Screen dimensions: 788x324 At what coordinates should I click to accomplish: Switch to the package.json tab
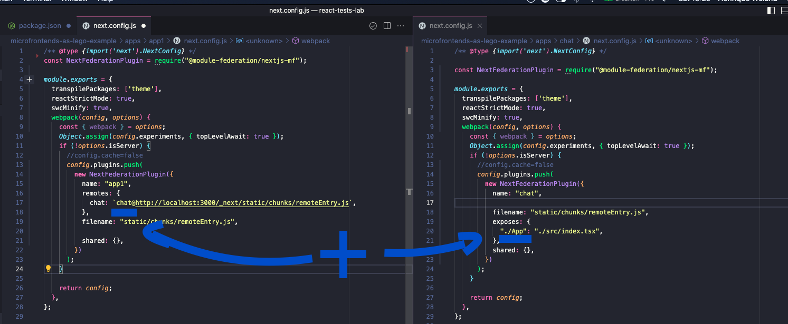click(x=40, y=25)
